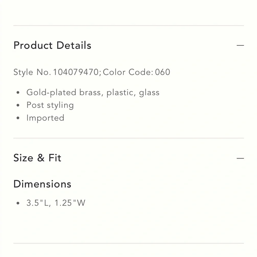This screenshot has width=257, height=257.
Task: Click the word "glass" in materials
Action: pos(149,93)
